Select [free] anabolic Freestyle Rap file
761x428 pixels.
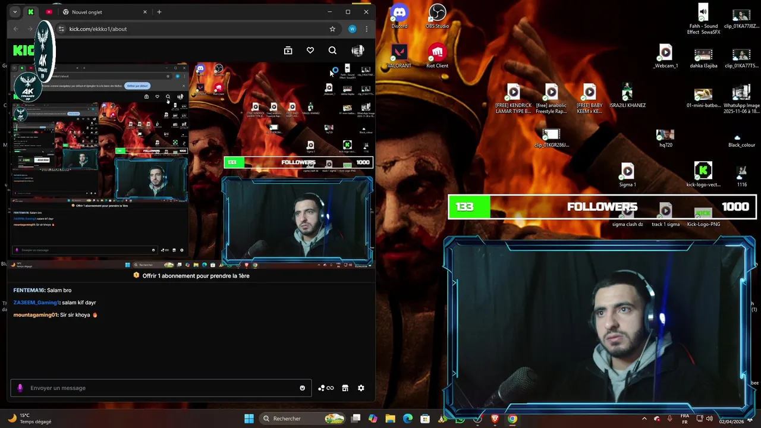pos(551,99)
